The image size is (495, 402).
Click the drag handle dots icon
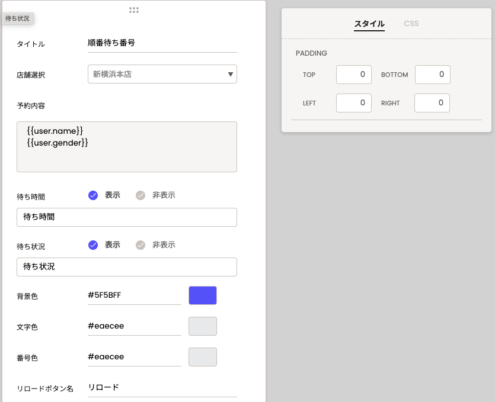(x=134, y=10)
